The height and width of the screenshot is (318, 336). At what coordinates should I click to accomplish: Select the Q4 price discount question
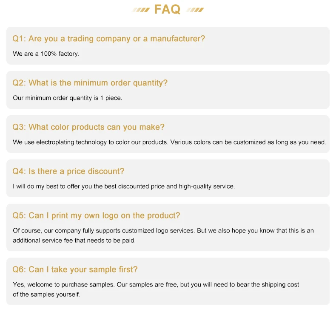click(x=68, y=171)
